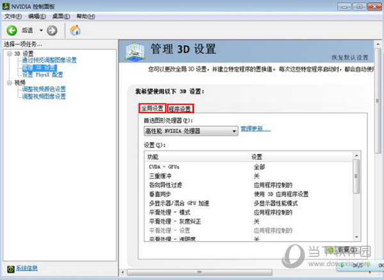This screenshot has width=384, height=280.
Task: Click the 3D 设置 tree category label
Action: pyautogui.click(x=24, y=54)
